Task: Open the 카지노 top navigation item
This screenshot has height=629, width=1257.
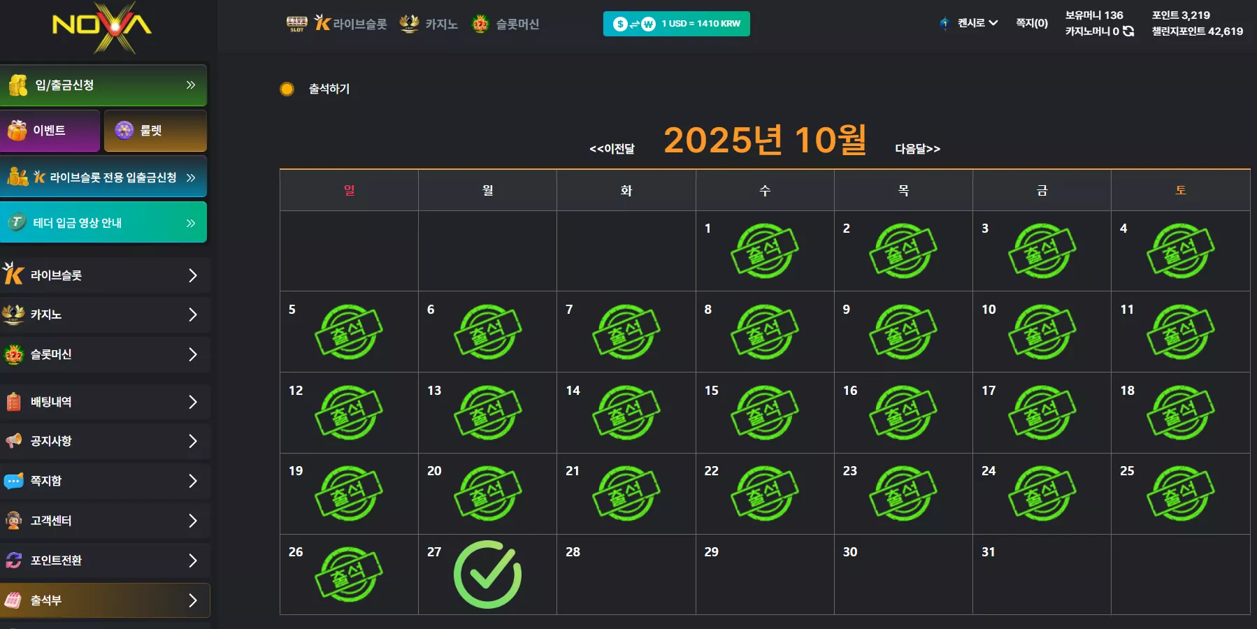Action: point(429,24)
